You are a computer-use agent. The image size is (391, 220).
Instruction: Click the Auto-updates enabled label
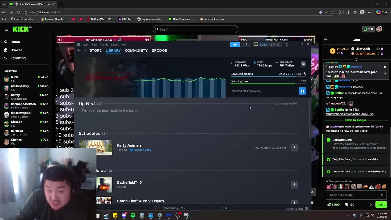pyautogui.click(x=285, y=103)
